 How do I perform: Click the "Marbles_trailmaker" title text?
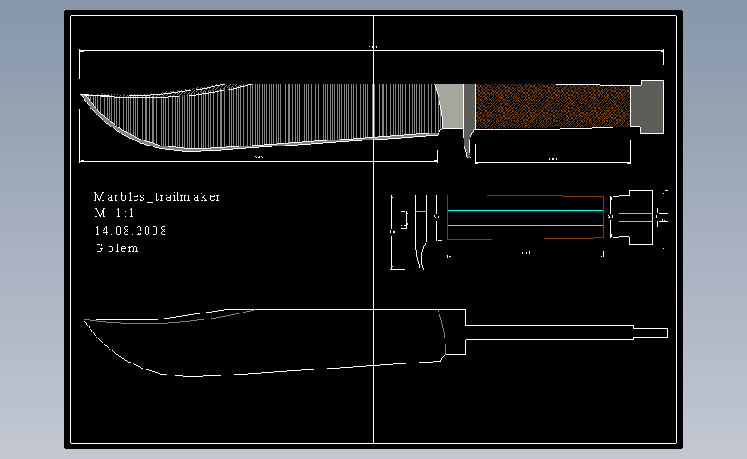pyautogui.click(x=157, y=196)
